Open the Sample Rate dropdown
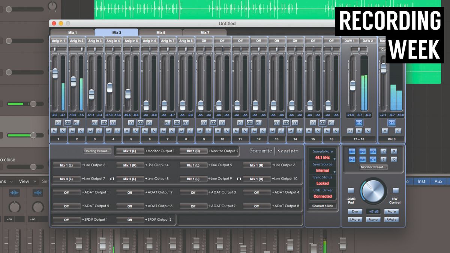 click(x=322, y=158)
